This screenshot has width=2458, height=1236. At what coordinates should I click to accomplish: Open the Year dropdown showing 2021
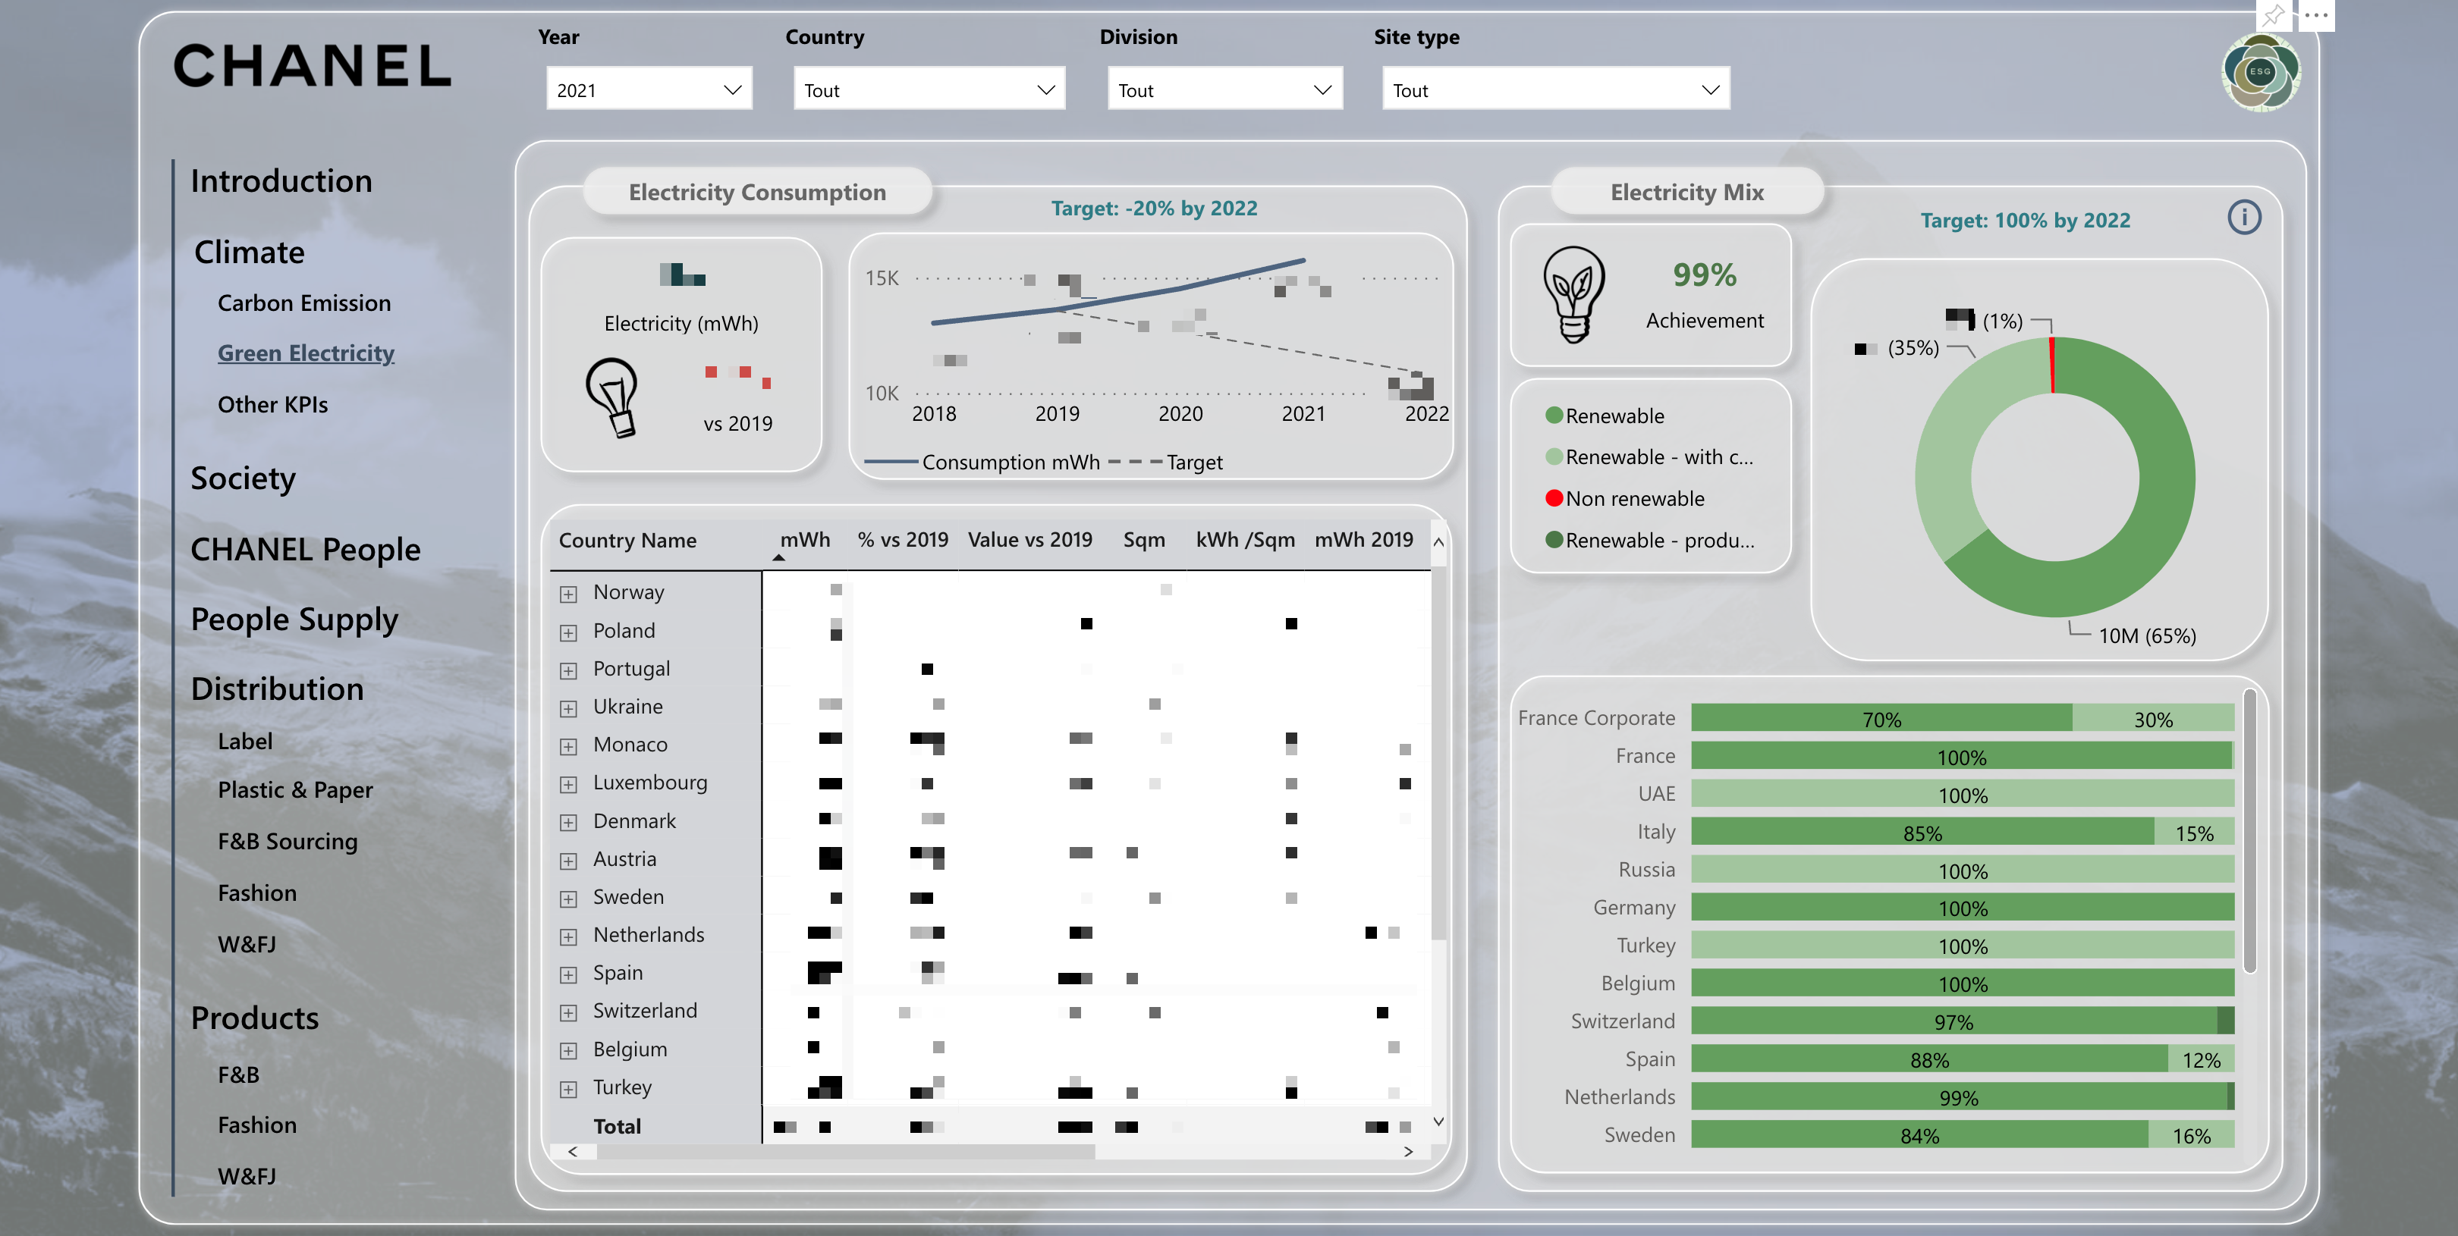(x=649, y=89)
